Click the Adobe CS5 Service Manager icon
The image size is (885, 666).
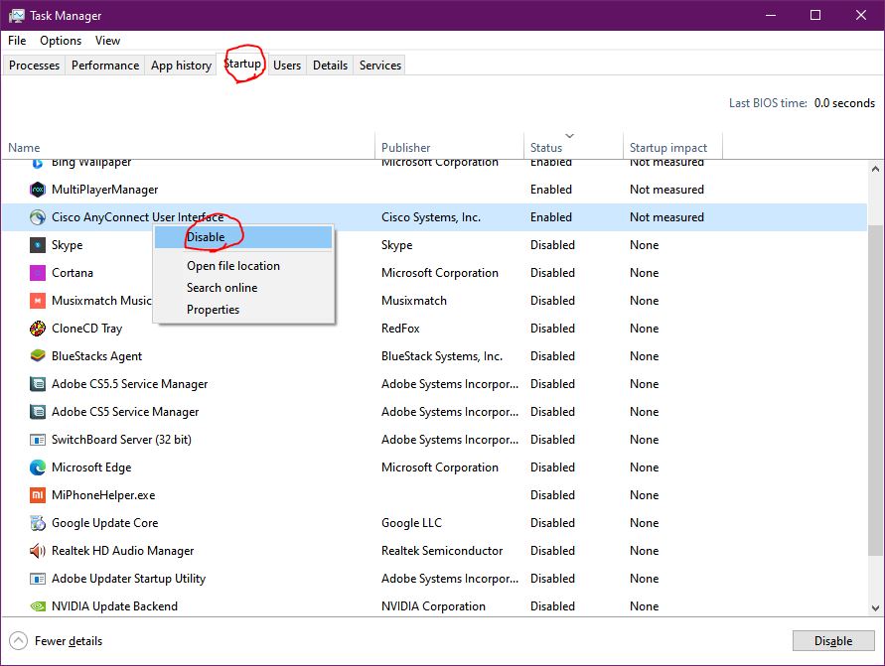click(x=38, y=412)
